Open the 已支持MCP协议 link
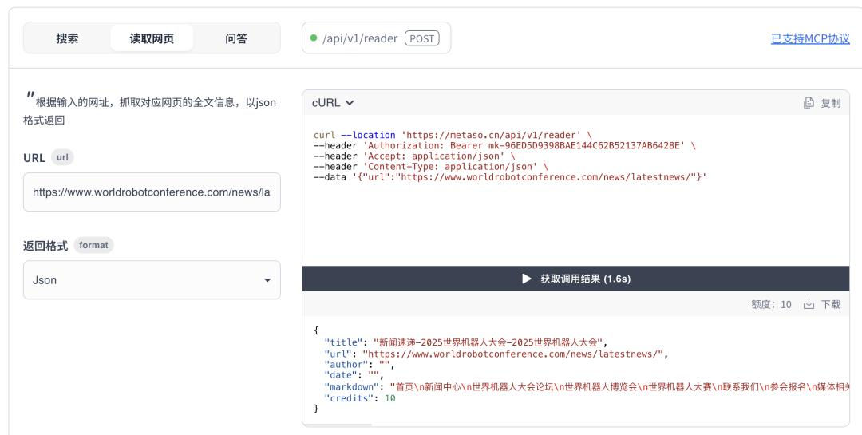The width and height of the screenshot is (862, 435). click(810, 38)
